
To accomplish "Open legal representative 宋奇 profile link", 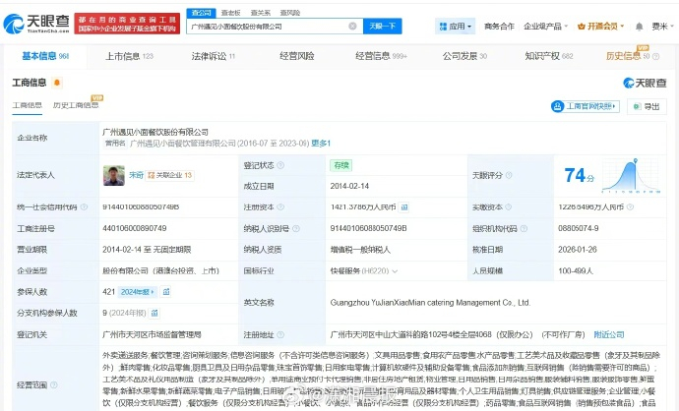I will coord(136,175).
